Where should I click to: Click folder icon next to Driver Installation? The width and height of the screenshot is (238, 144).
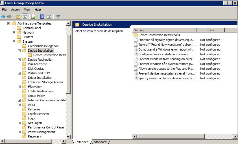[x=24, y=78]
